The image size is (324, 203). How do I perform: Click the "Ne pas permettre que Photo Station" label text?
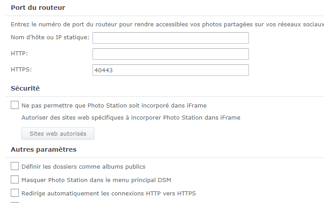tap(114, 106)
